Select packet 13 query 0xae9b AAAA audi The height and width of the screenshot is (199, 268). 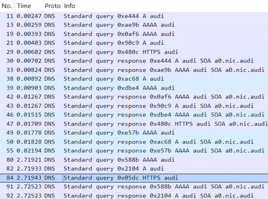click(134, 25)
